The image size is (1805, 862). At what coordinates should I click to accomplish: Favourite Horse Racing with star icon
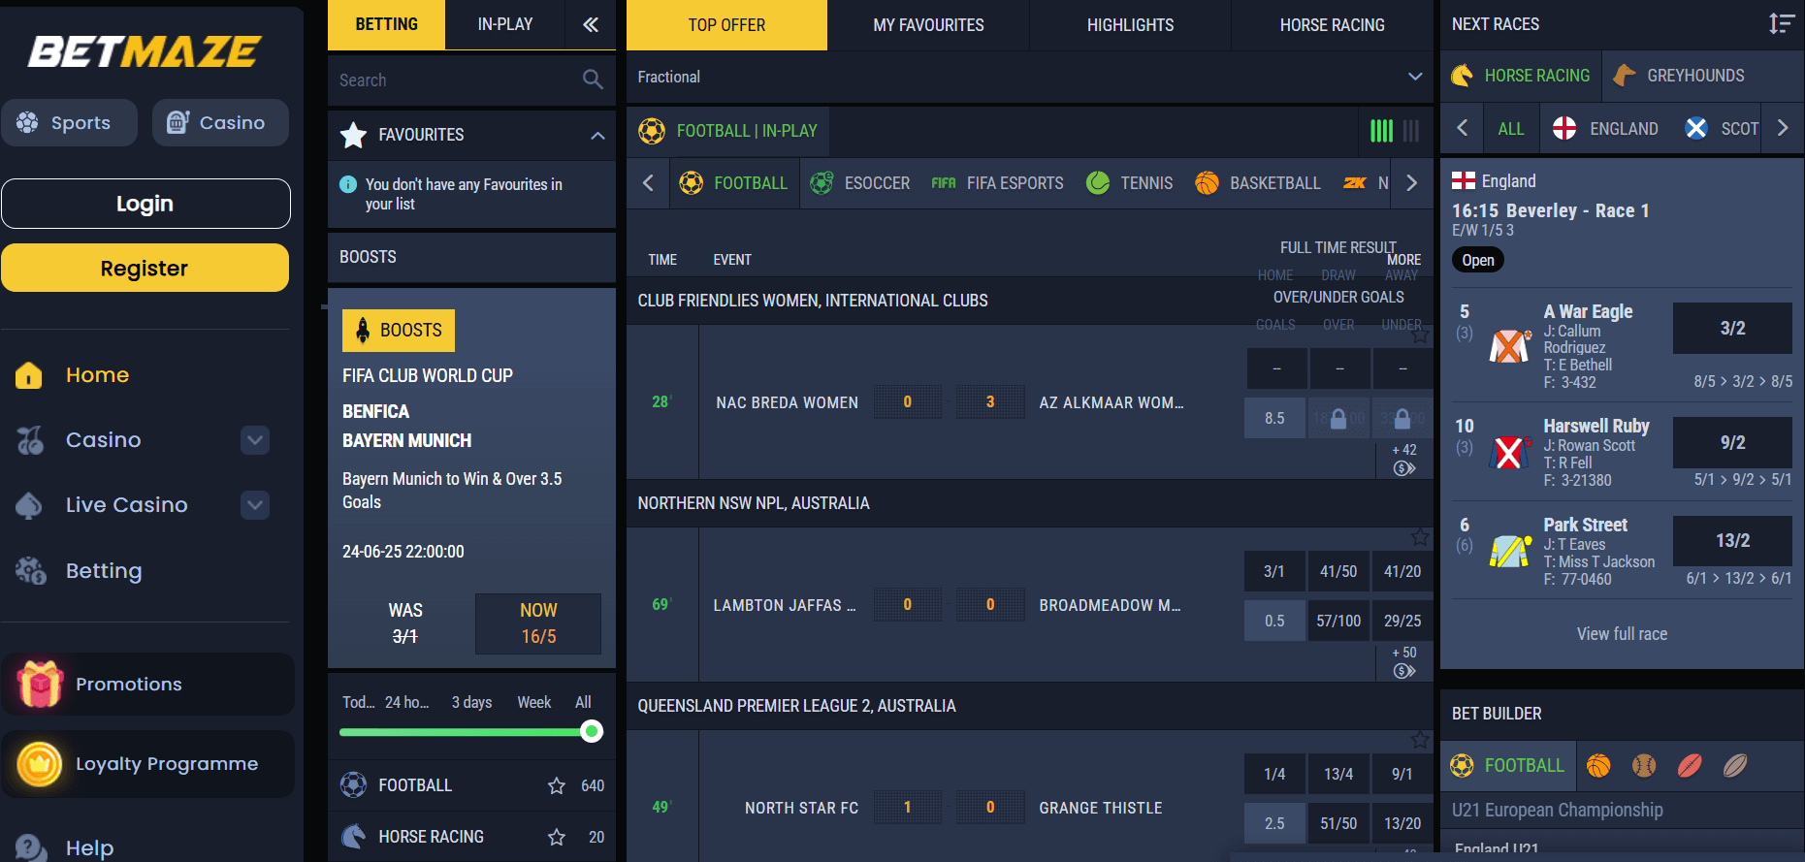(x=557, y=837)
